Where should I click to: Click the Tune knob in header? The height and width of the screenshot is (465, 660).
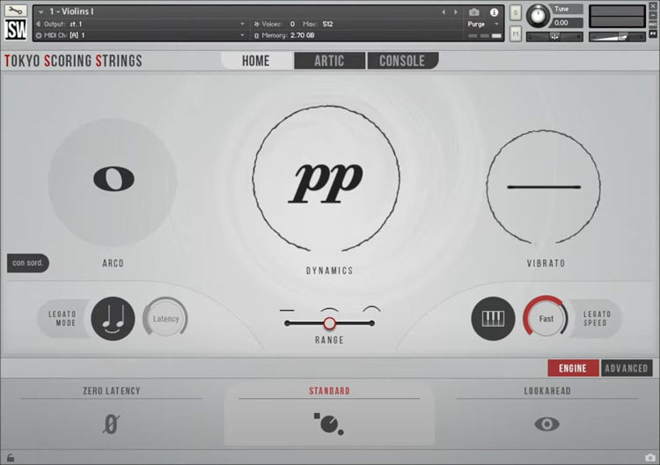538,16
